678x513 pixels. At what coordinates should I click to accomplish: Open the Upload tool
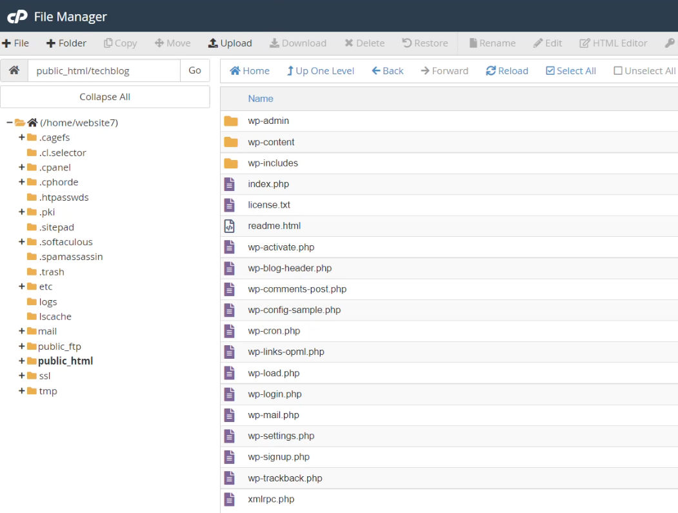[230, 43]
